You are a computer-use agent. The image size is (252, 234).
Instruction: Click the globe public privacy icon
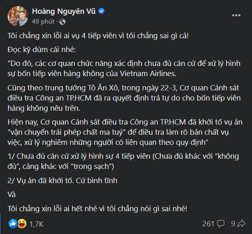pyautogui.click(x=62, y=22)
